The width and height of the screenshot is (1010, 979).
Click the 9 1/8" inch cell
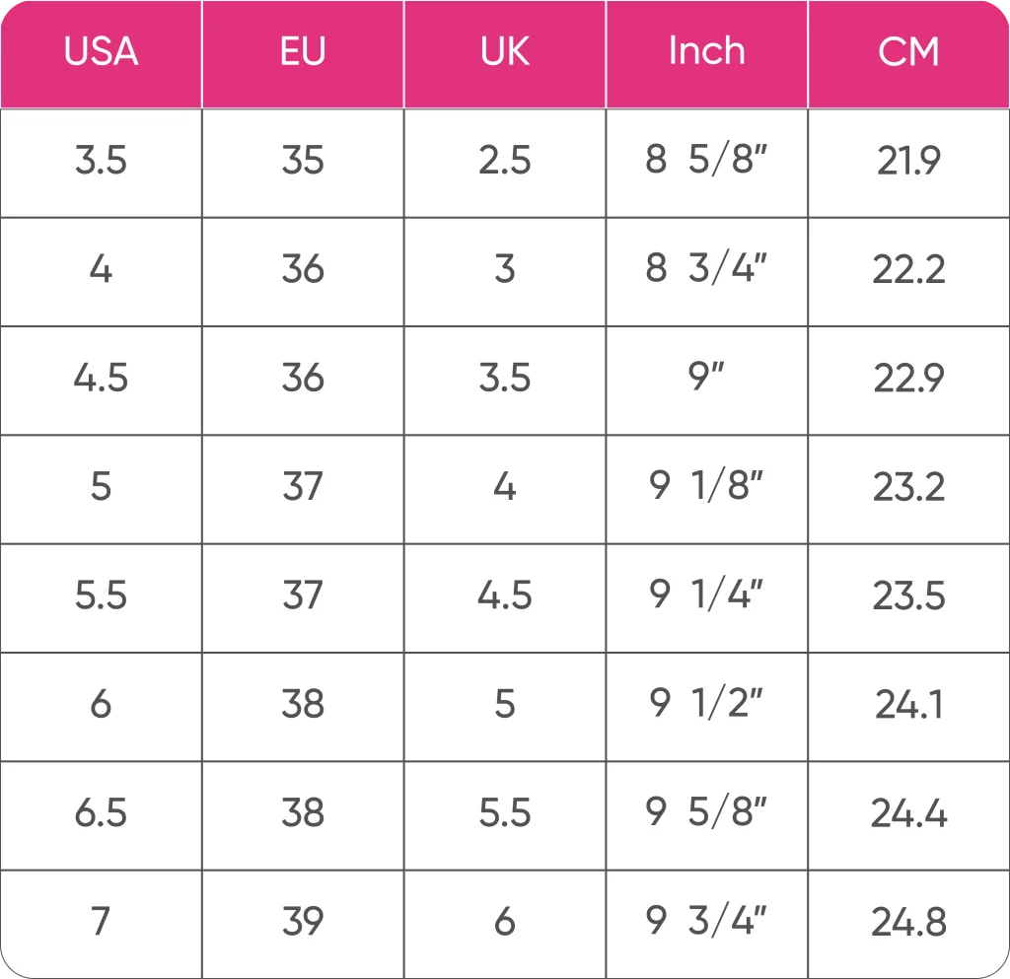coord(706,487)
